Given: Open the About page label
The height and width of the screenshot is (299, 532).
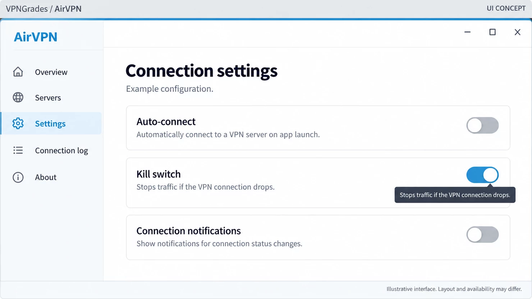Looking at the screenshot, I should [46, 177].
